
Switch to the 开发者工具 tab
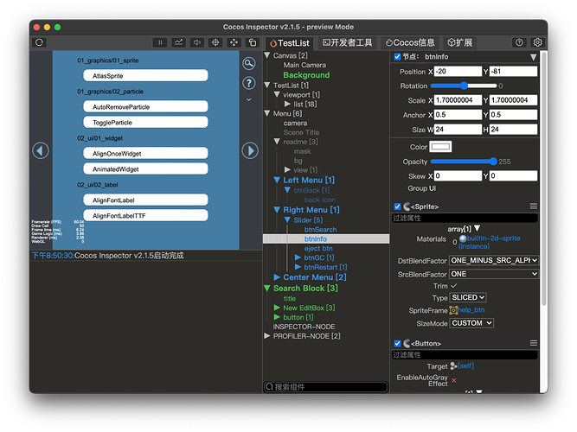348,43
